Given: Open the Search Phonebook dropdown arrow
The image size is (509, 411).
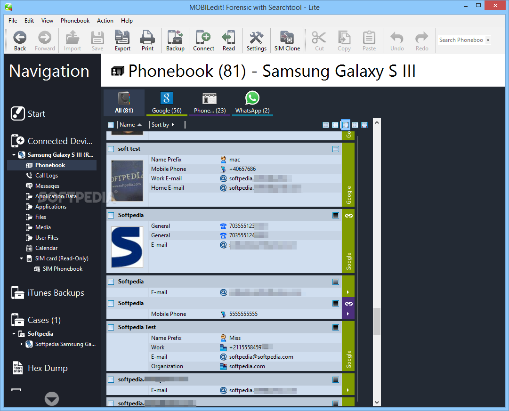Looking at the screenshot, I should click(487, 40).
